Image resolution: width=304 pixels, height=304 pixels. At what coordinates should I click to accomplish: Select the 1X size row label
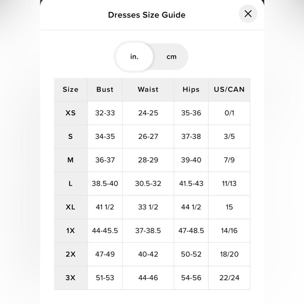point(71,231)
